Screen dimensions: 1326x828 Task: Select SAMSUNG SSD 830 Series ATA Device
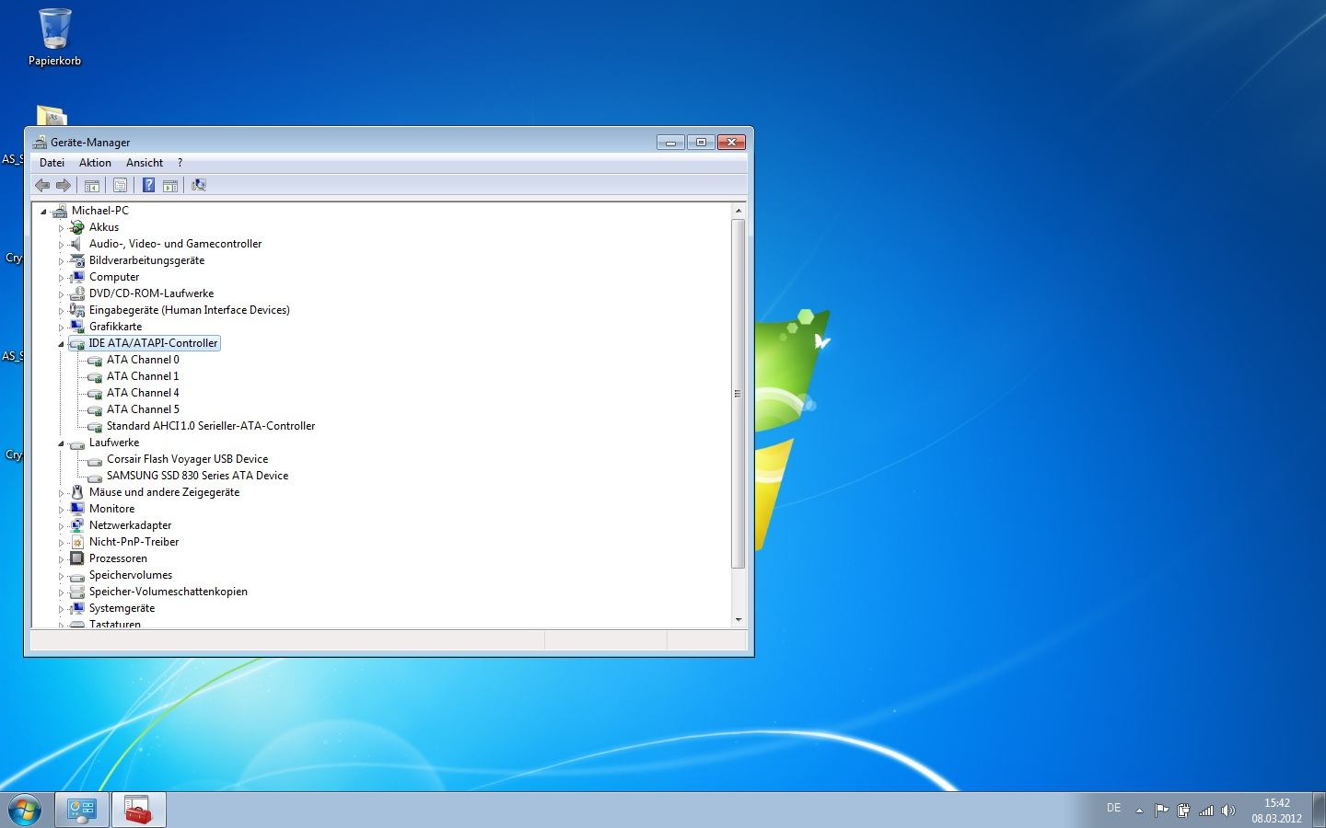tap(197, 476)
